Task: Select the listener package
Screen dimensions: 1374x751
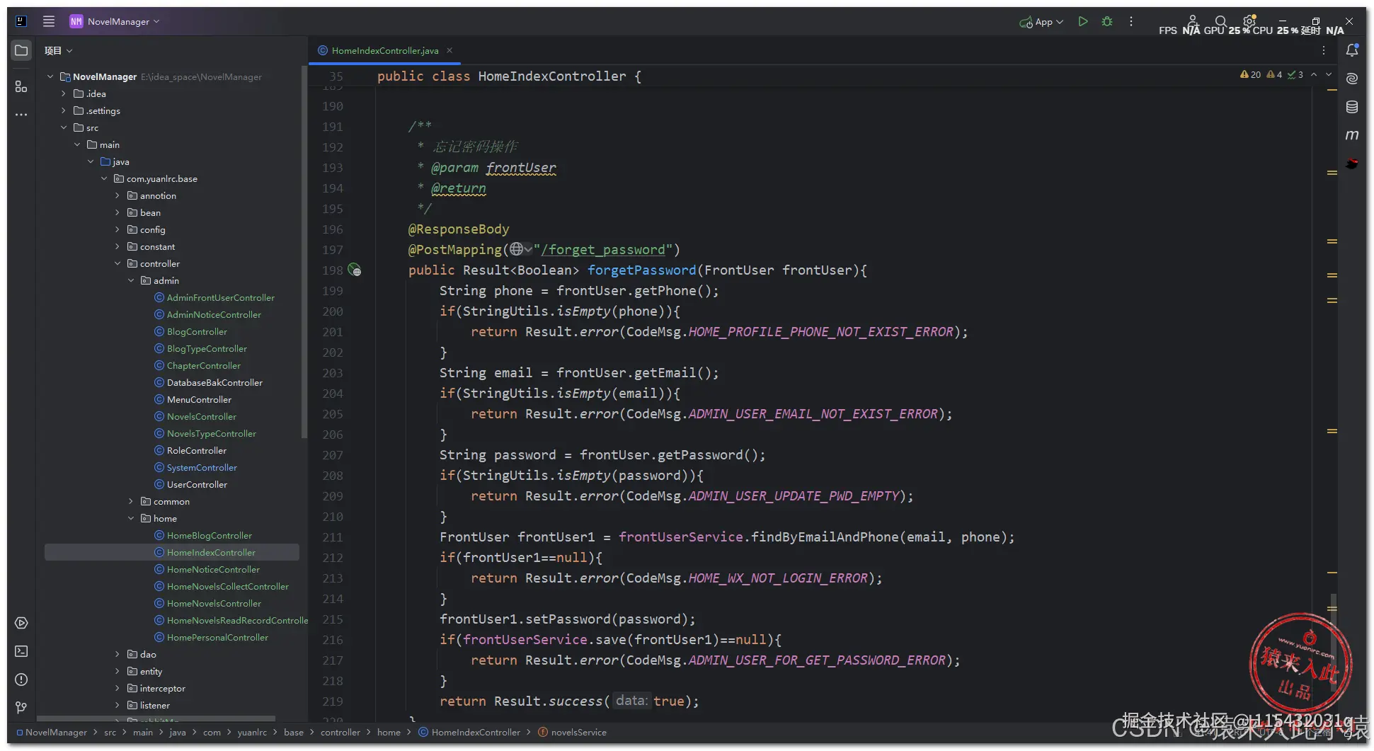Action: [x=154, y=705]
